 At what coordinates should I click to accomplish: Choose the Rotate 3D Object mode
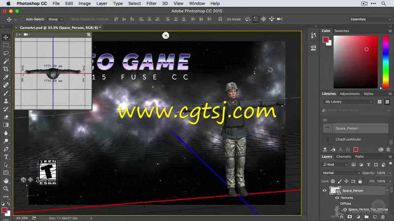click(248, 19)
